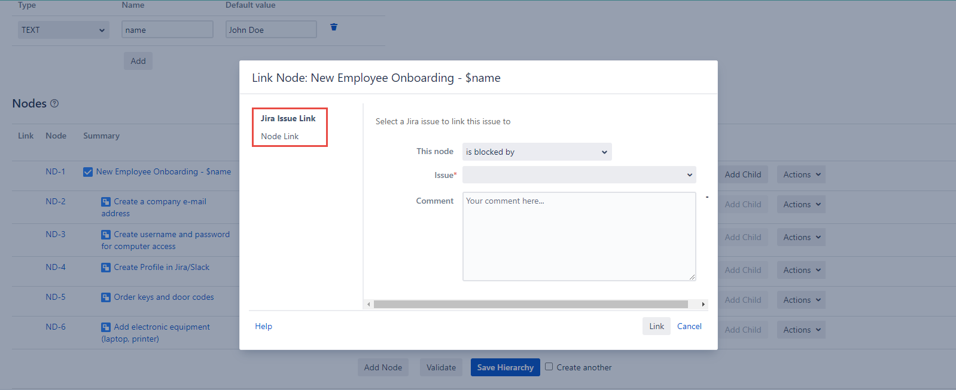The image size is (956, 390).
Task: Click subtask icon for Create username and password
Action: point(106,235)
